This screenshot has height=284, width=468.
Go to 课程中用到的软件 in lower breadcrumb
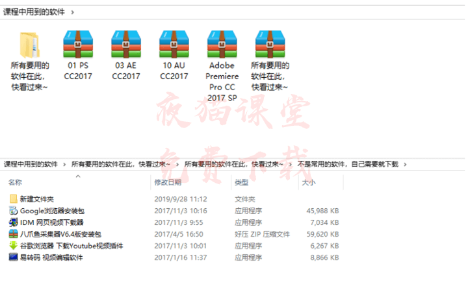coord(31,164)
